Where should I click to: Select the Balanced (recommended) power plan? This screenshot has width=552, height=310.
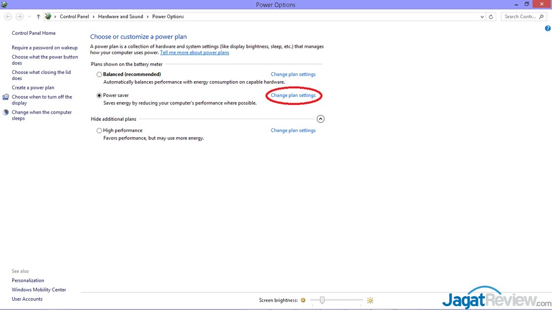tap(99, 74)
